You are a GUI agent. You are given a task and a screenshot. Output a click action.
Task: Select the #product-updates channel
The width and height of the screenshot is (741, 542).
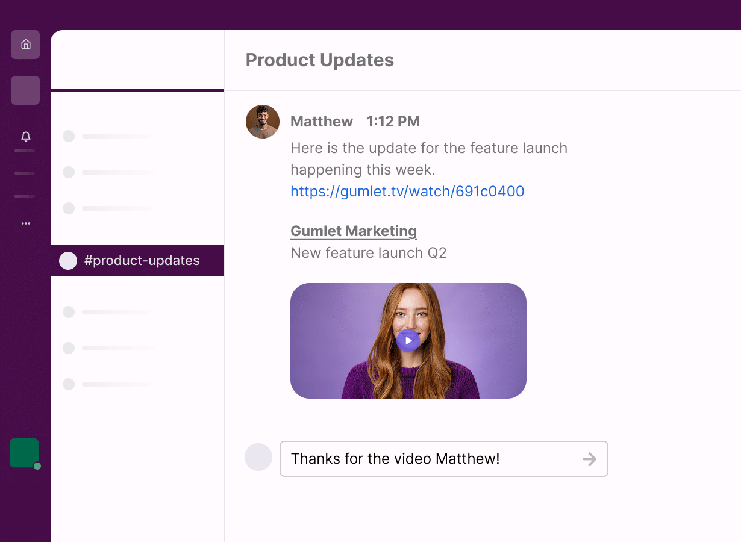[x=137, y=260]
